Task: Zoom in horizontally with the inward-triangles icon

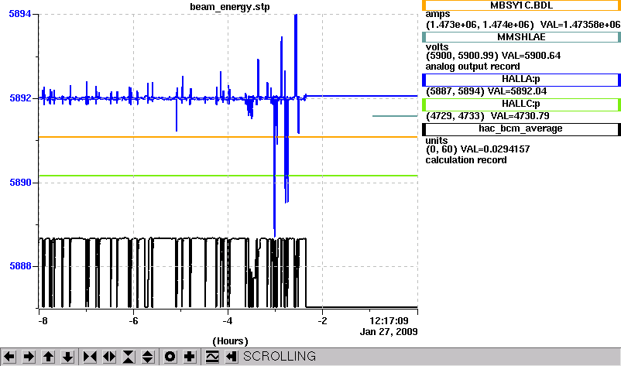Action: (90, 357)
